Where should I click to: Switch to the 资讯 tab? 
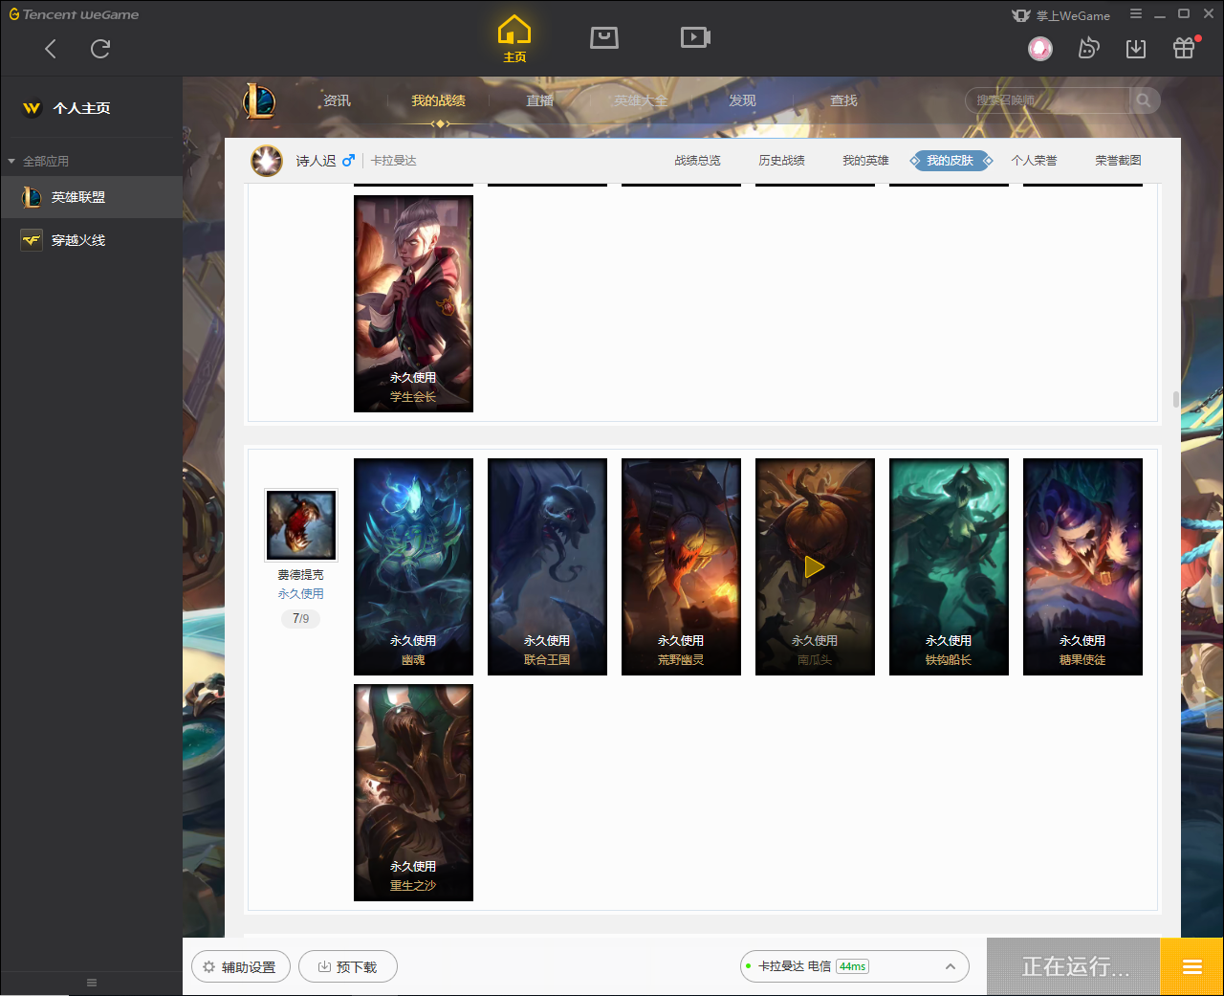point(337,100)
